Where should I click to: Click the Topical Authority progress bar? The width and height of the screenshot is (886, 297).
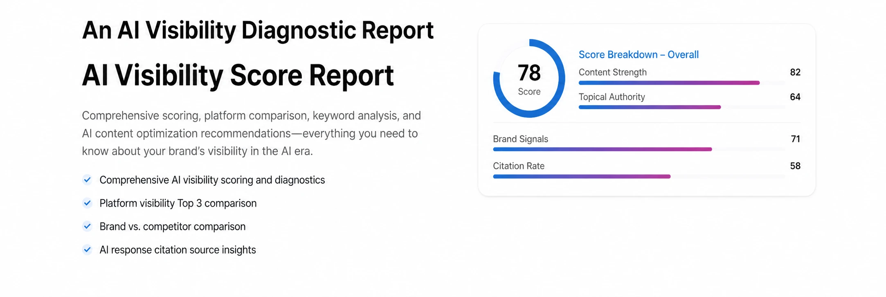[681, 107]
